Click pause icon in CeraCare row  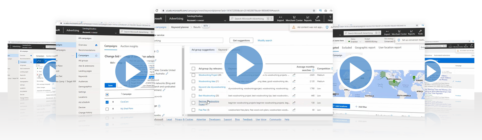pyautogui.click(x=113, y=102)
